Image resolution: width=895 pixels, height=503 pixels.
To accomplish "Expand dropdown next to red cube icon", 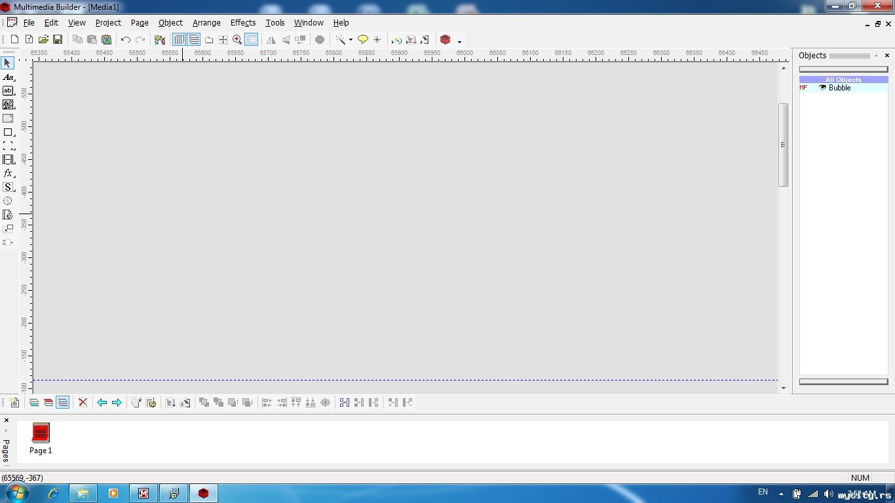I will 459,41.
